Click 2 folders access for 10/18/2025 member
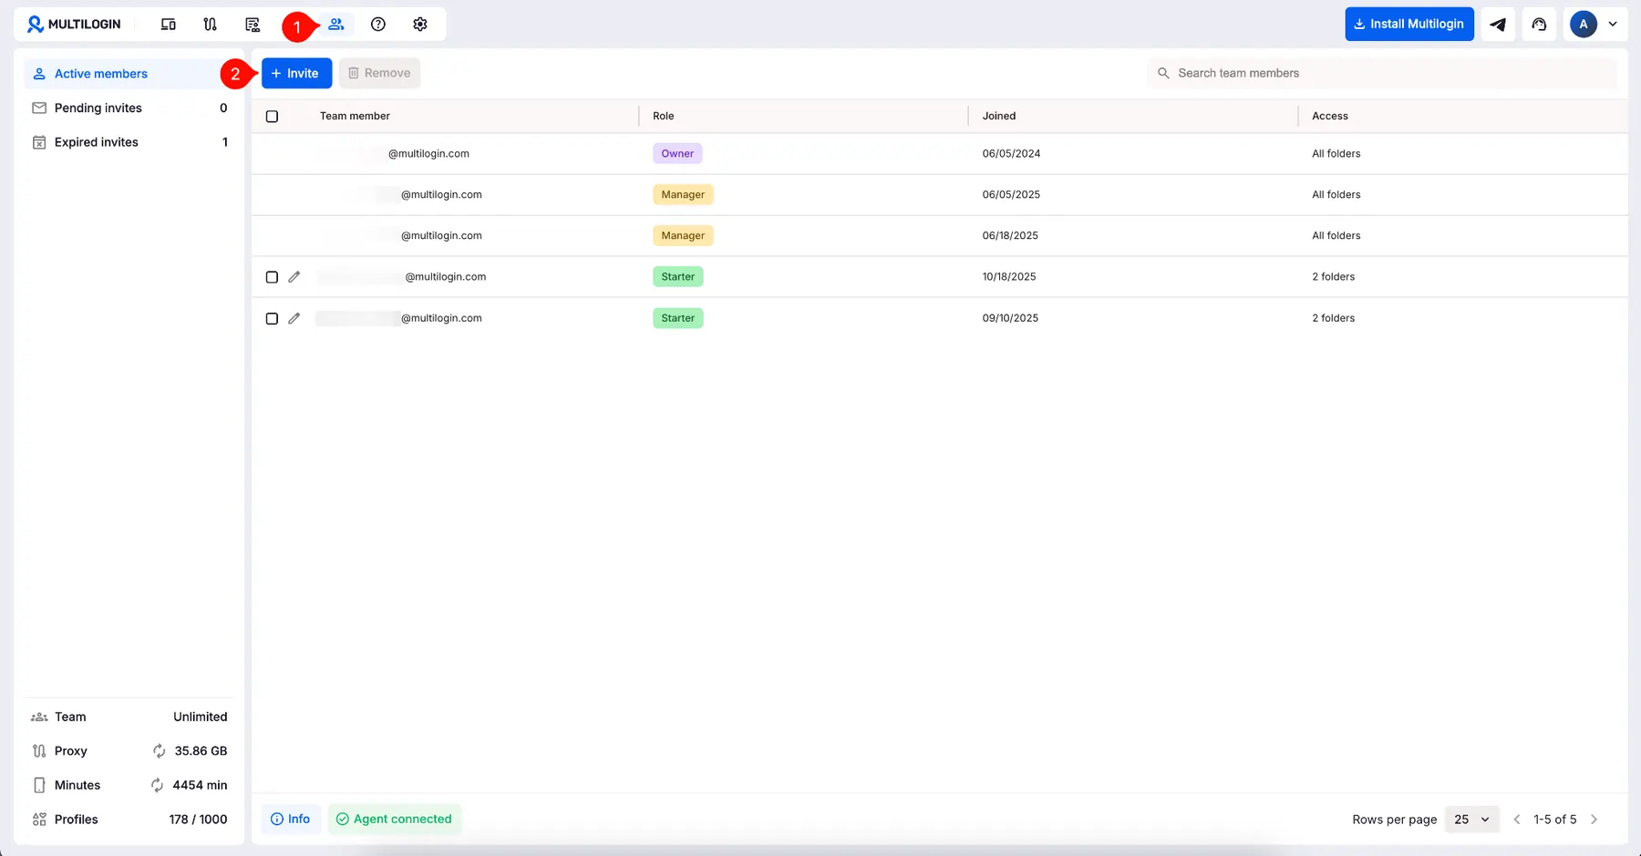Viewport: 1641px width, 856px height. [x=1333, y=277]
